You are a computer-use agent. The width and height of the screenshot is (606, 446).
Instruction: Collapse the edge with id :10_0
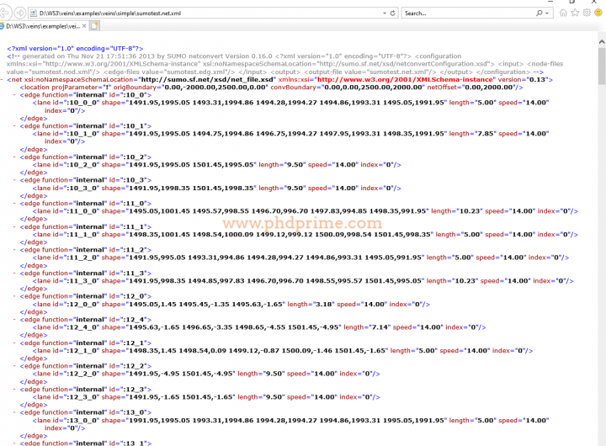coord(14,94)
